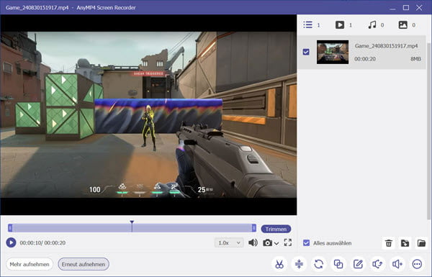Open the 1.0x playback speed dropdown
The width and height of the screenshot is (432, 277).
coord(229,243)
